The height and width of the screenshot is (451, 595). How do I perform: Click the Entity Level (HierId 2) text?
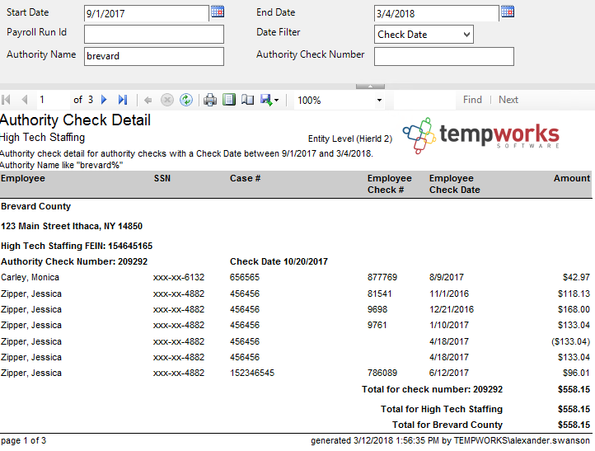(350, 139)
